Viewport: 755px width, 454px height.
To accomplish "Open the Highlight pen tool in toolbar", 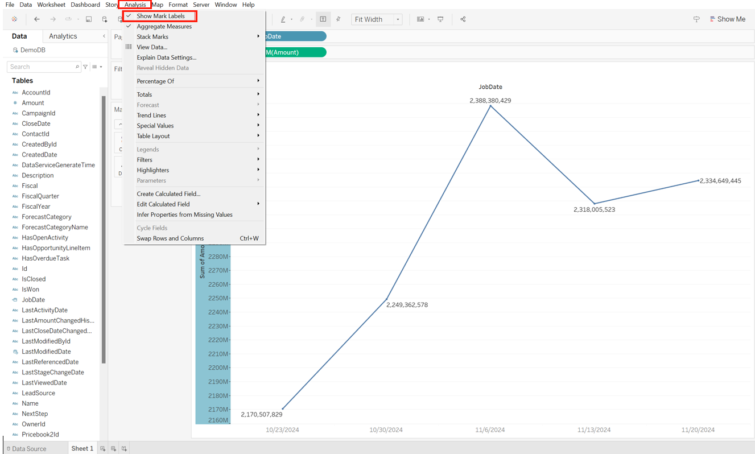I will 283,19.
